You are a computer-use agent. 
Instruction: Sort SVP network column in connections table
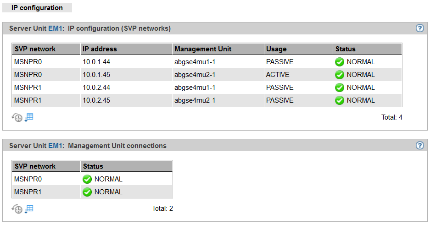[35, 166]
